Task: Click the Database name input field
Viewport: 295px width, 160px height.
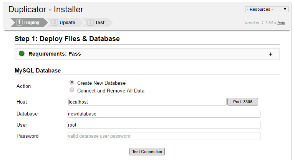Action: coord(164,114)
